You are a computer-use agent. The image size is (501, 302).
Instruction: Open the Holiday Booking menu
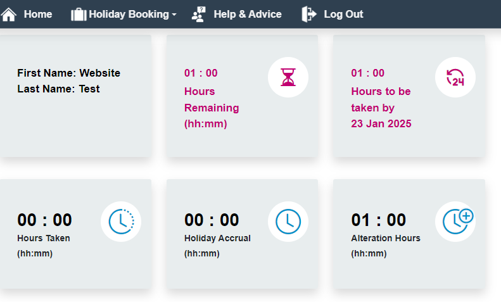124,15
